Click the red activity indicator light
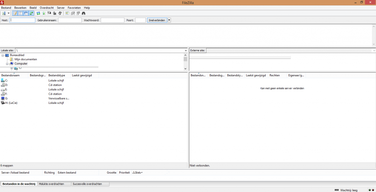Screen dimensions: 376x192 373,190
